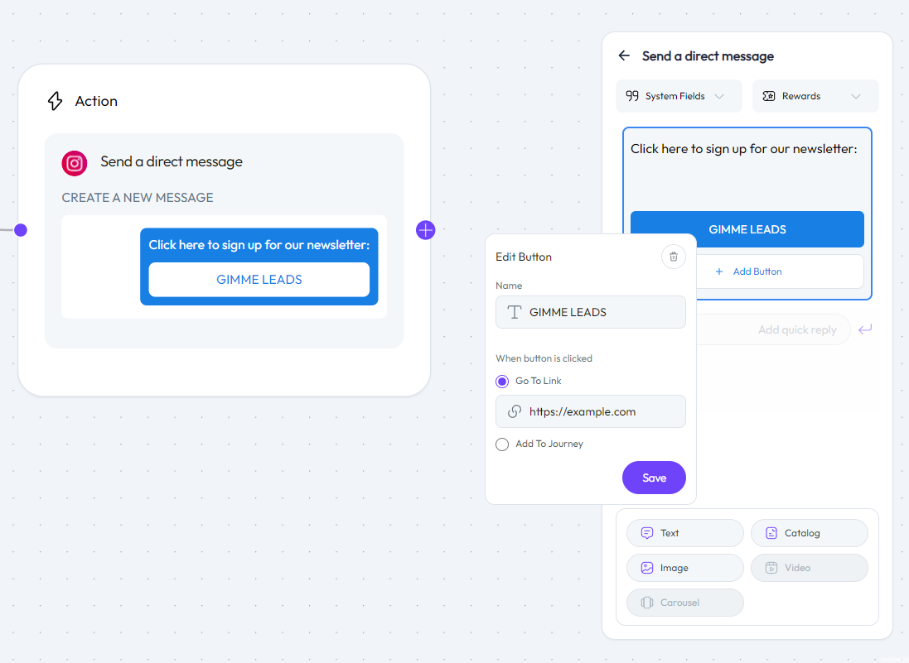This screenshot has height=663, width=909.
Task: Add a Catalog content block
Action: point(809,533)
